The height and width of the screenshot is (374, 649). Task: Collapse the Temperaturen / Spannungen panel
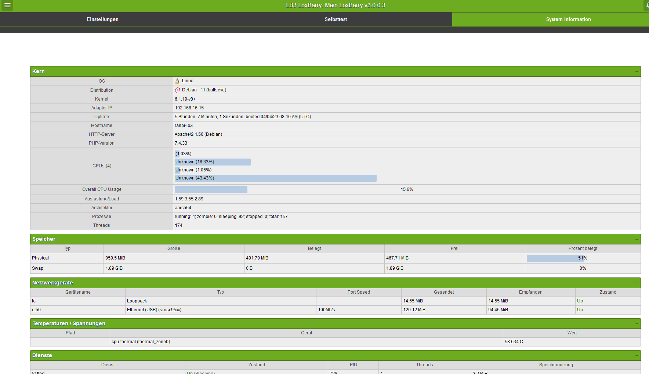tap(637, 324)
